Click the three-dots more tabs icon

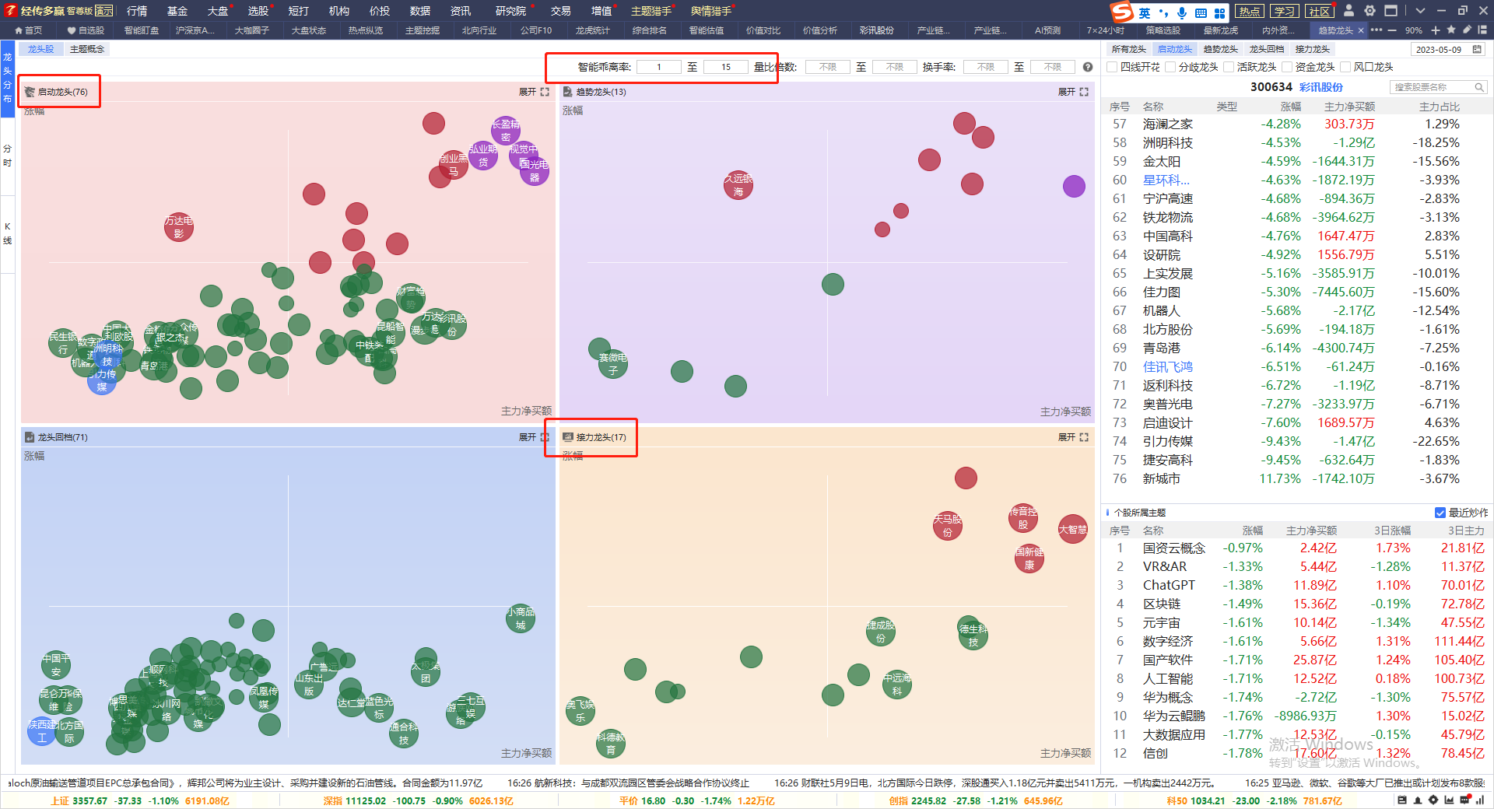click(x=1377, y=30)
